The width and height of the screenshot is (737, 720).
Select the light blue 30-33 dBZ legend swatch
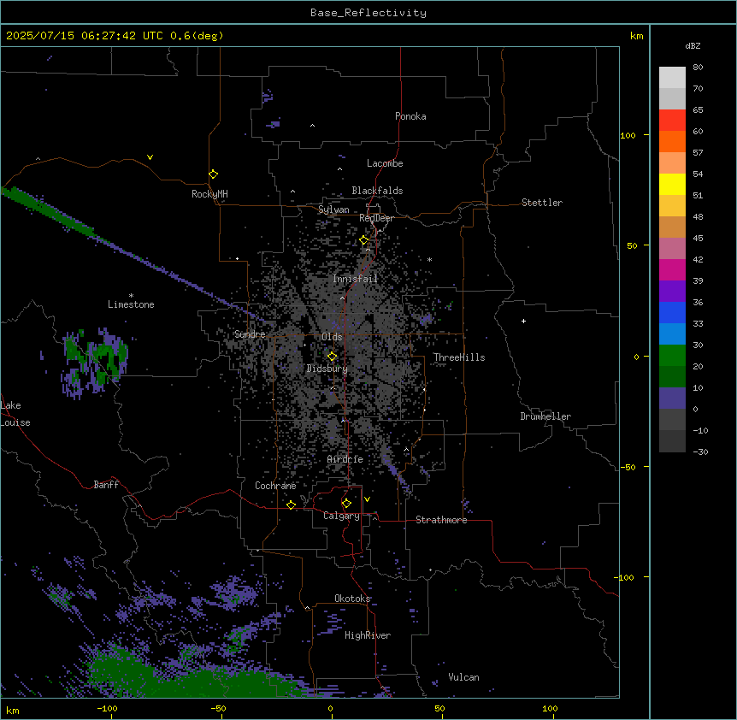[x=672, y=333]
